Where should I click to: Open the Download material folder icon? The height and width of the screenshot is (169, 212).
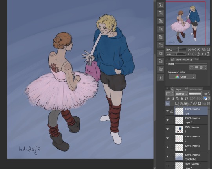(x=161, y=5)
